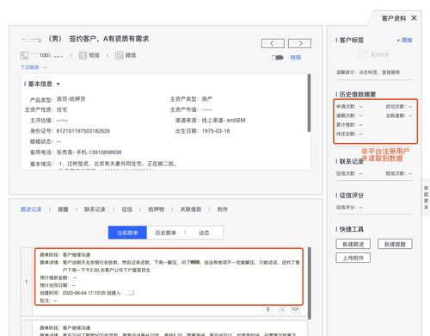Close the 客户资料 panel with the X

[x=414, y=18]
